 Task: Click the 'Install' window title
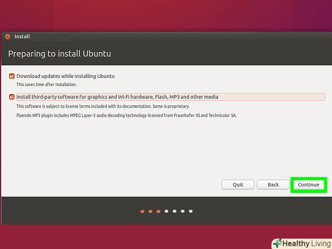22,36
